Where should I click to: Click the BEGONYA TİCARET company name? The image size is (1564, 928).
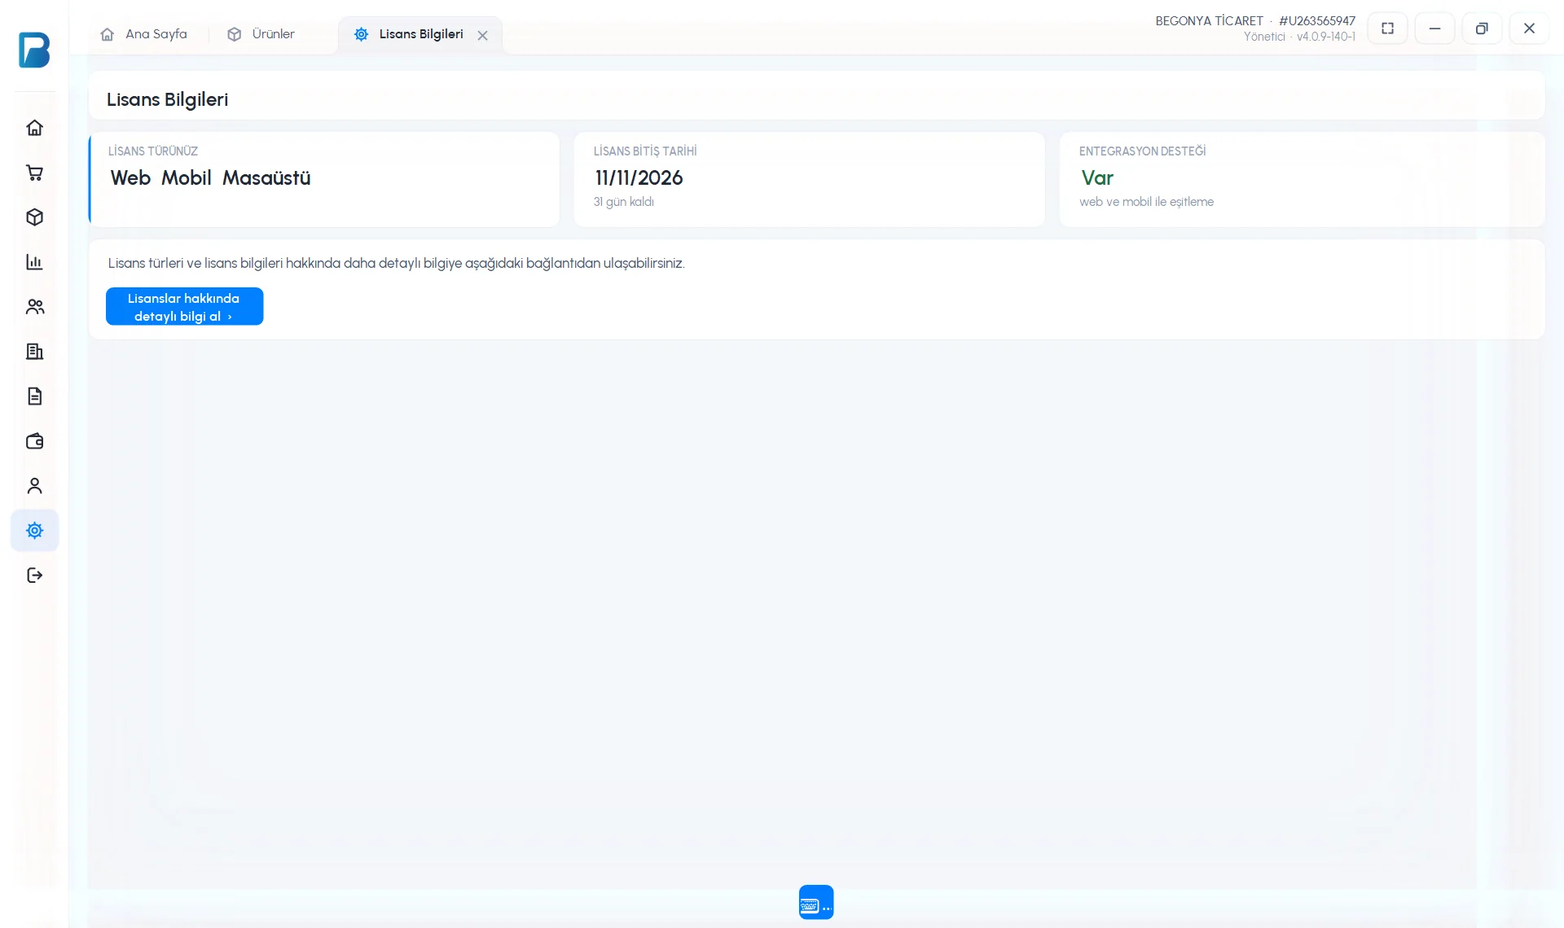(1209, 21)
